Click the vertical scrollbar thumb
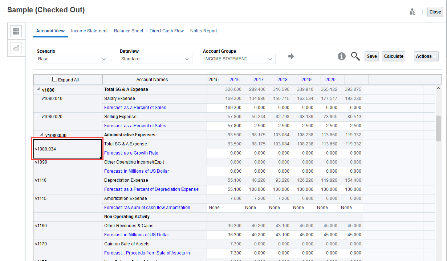The height and width of the screenshot is (261, 447). (438, 128)
